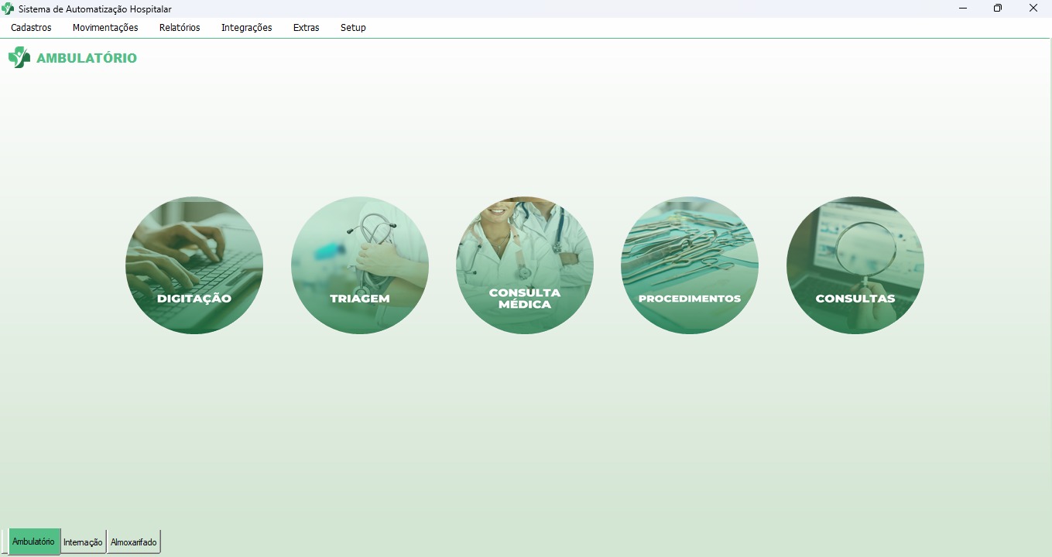Click the app icon in title bar

coord(9,9)
